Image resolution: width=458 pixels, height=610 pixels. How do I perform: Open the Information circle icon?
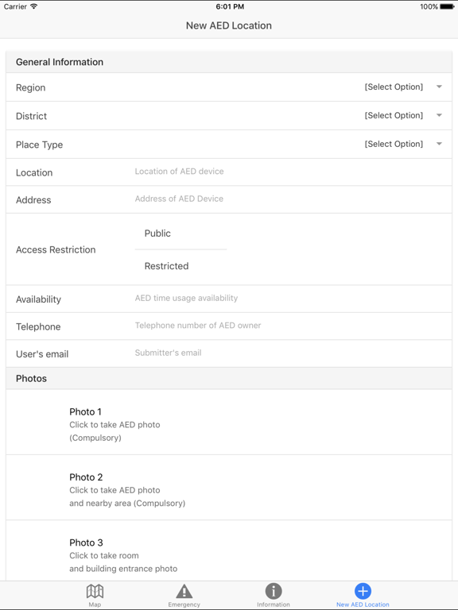point(274,591)
